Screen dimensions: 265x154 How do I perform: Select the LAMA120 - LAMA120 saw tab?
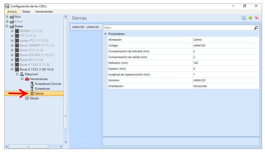(85, 27)
